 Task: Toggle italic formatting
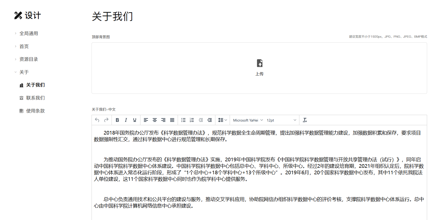click(126, 120)
